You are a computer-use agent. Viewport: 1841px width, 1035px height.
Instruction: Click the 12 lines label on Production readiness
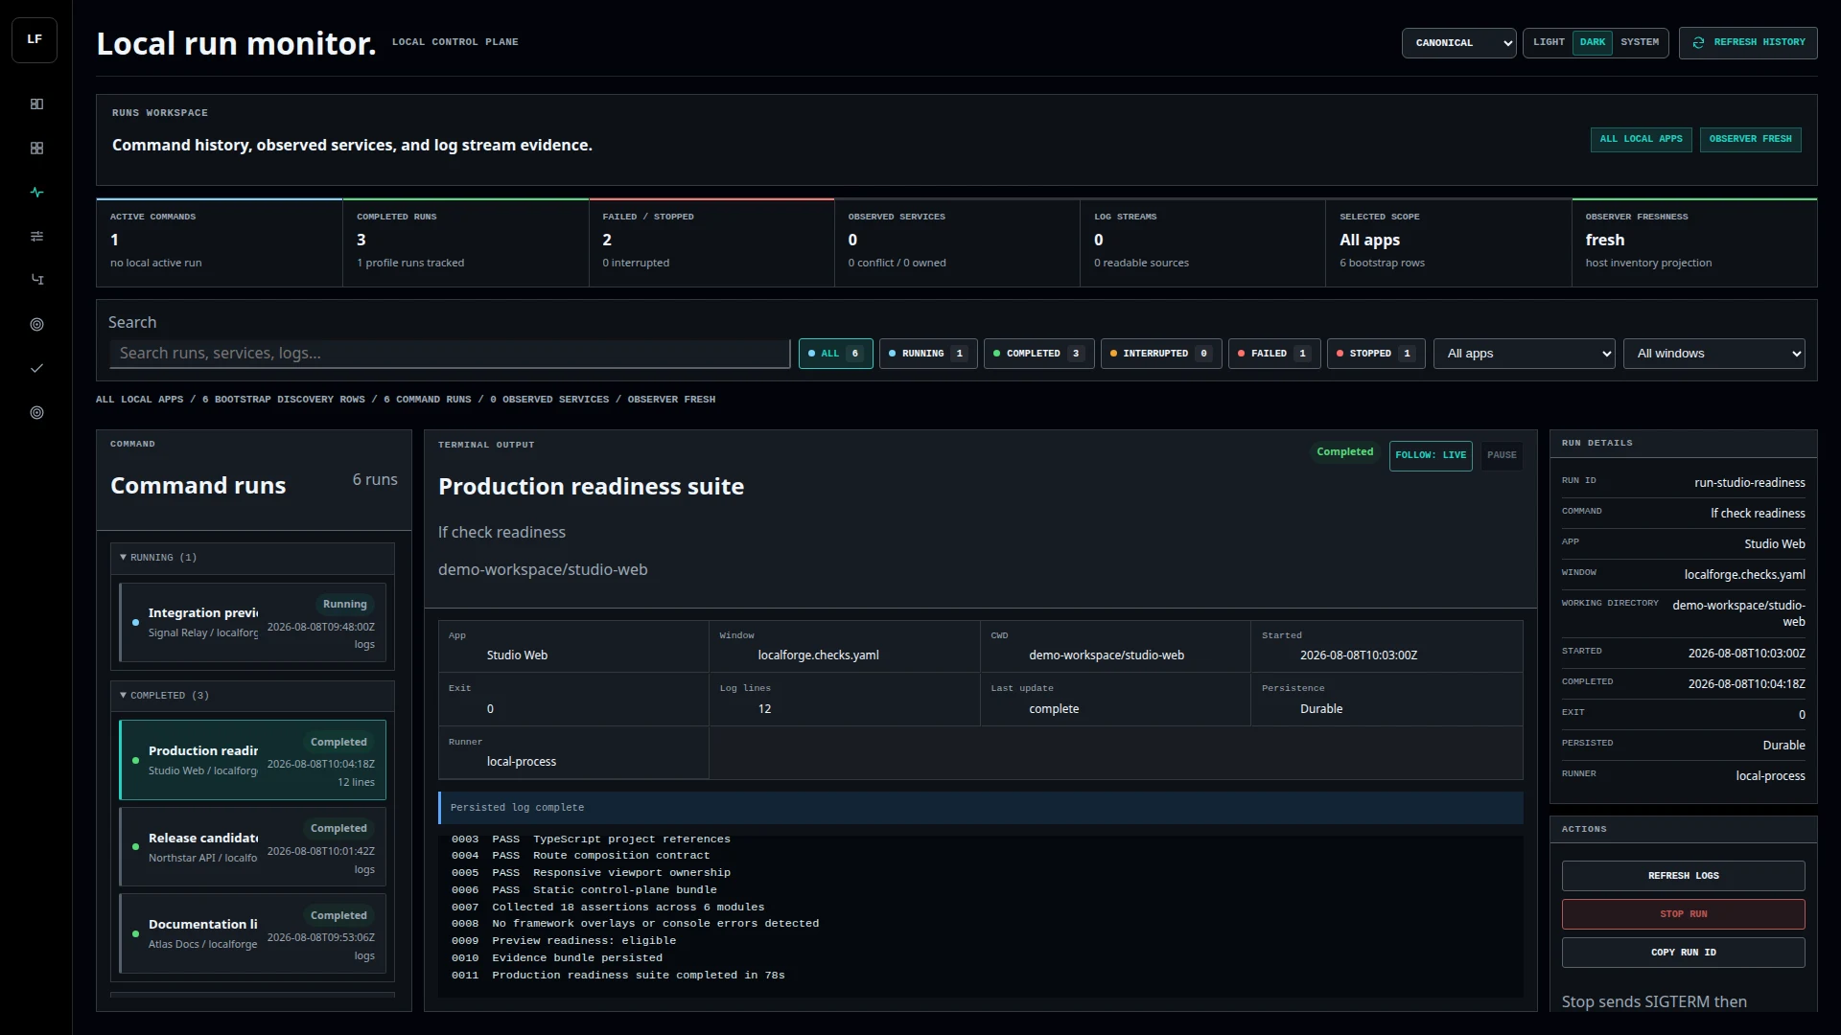pos(356,783)
